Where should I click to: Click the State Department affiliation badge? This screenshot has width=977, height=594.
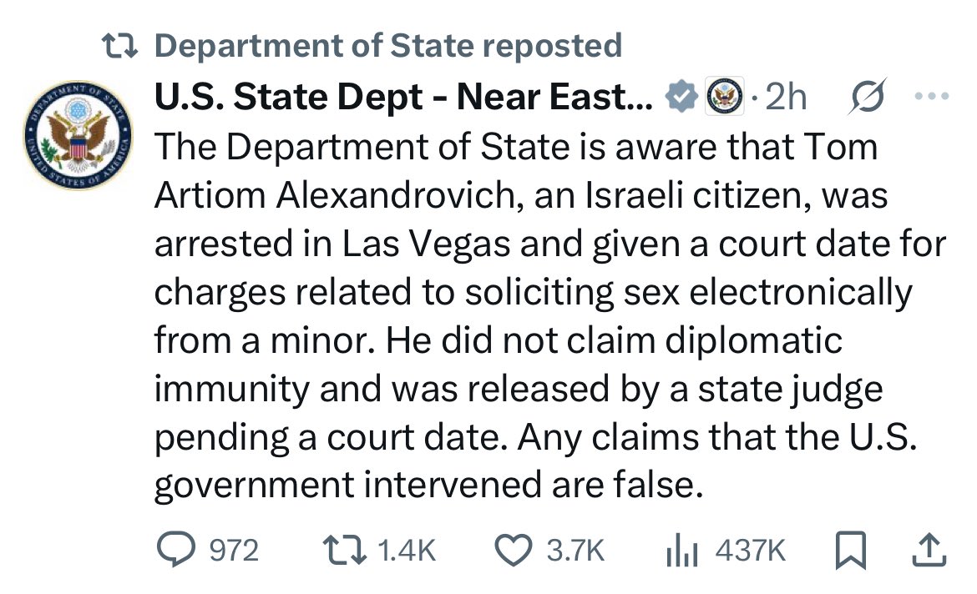point(725,95)
